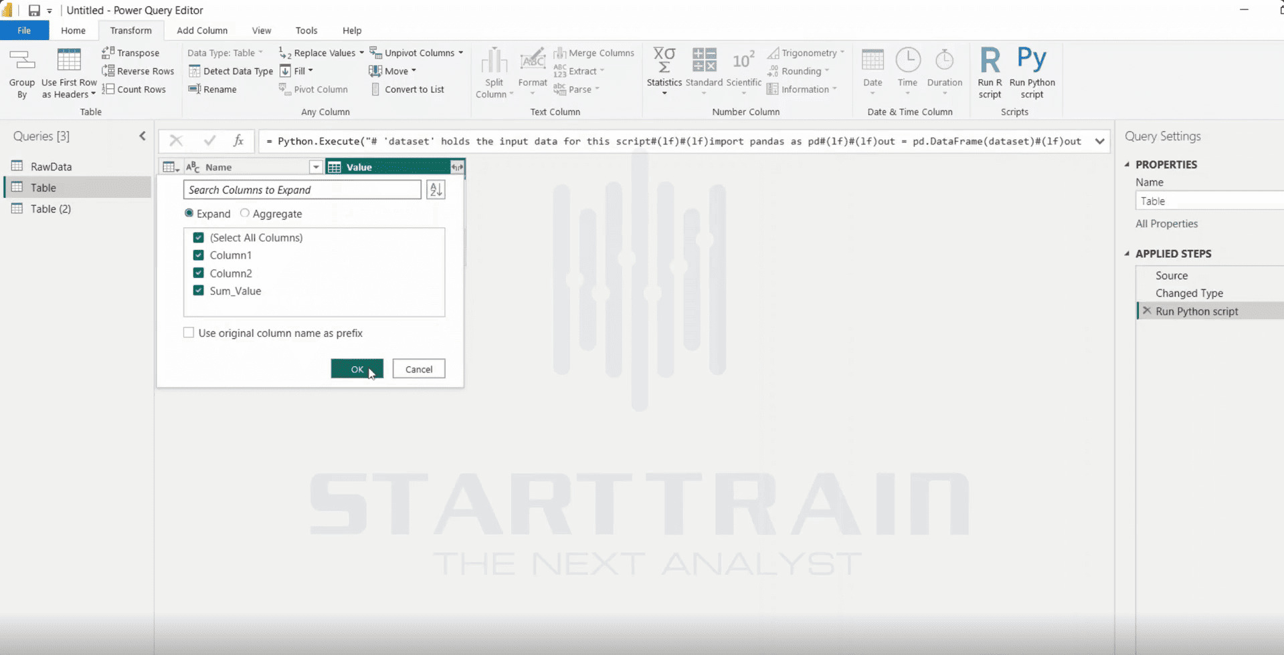
Task: Open the Move dropdown
Action: coord(414,71)
